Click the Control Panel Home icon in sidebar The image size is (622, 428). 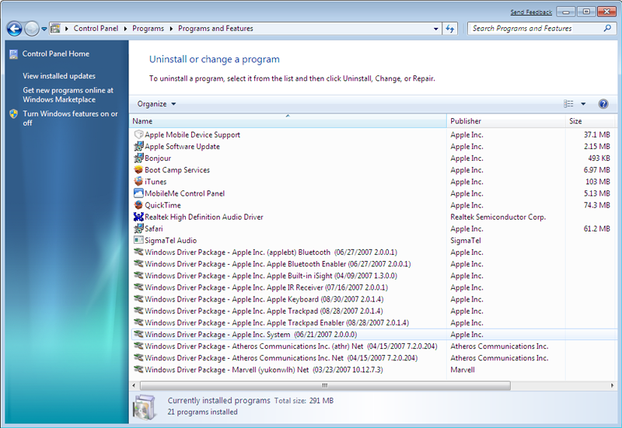(x=13, y=54)
